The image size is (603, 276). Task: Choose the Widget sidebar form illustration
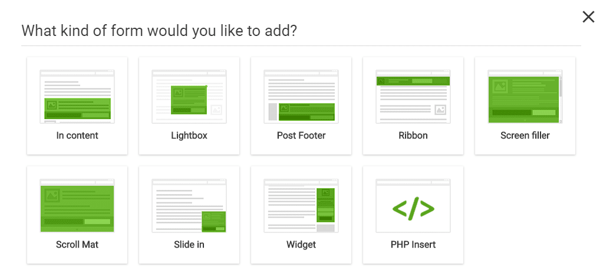pos(301,206)
